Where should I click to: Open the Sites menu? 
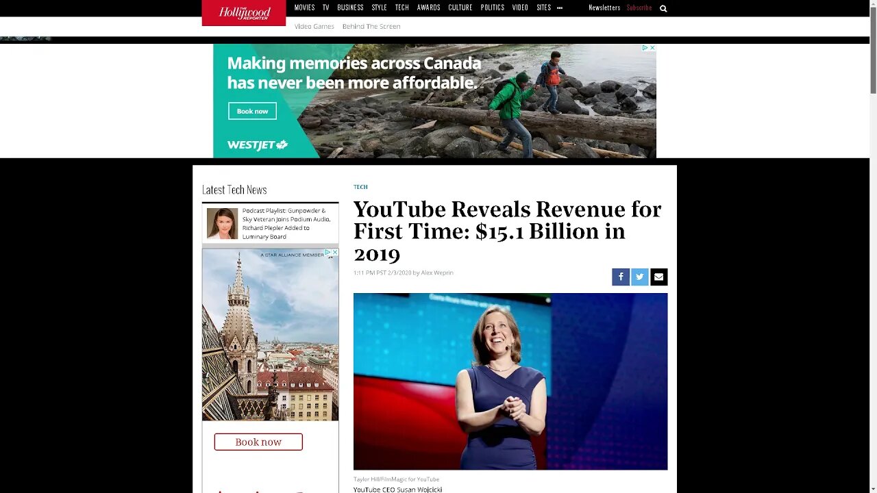(544, 8)
